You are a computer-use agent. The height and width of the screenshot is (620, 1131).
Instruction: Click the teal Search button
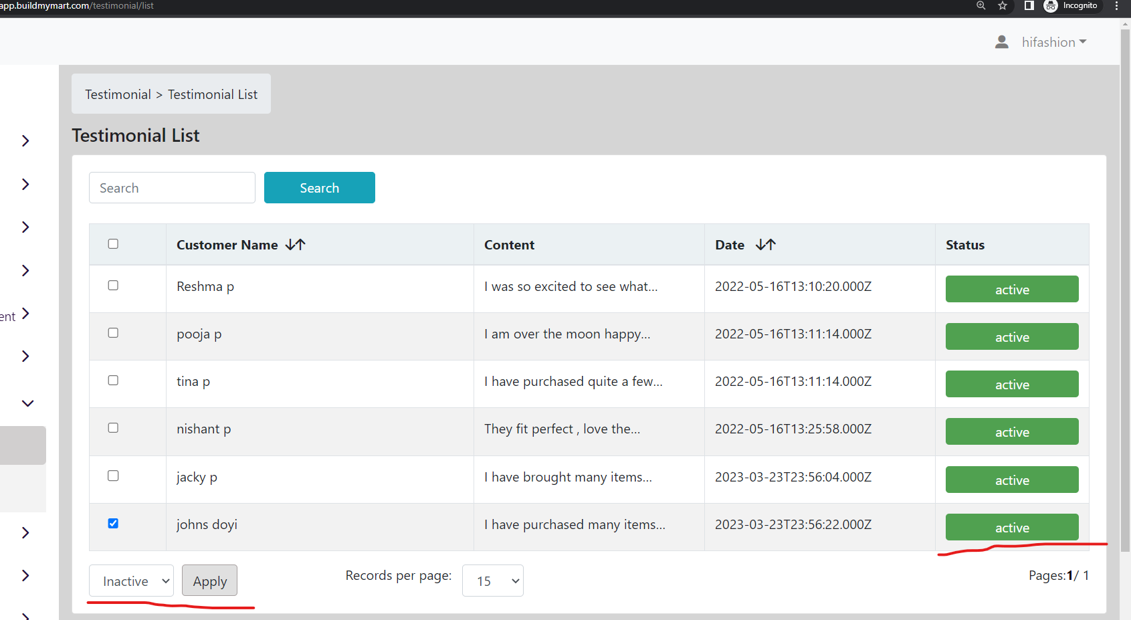[x=320, y=188]
